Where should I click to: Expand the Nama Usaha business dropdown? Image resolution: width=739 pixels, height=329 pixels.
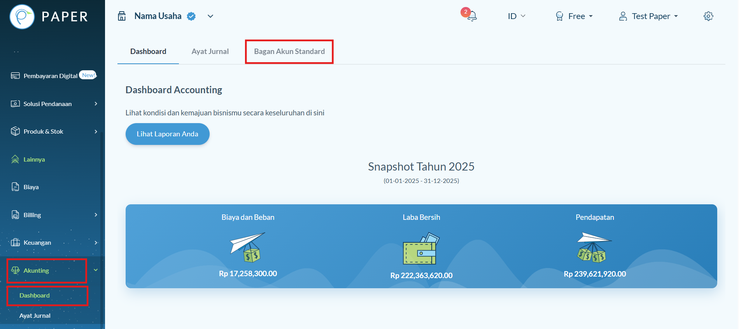tap(210, 16)
